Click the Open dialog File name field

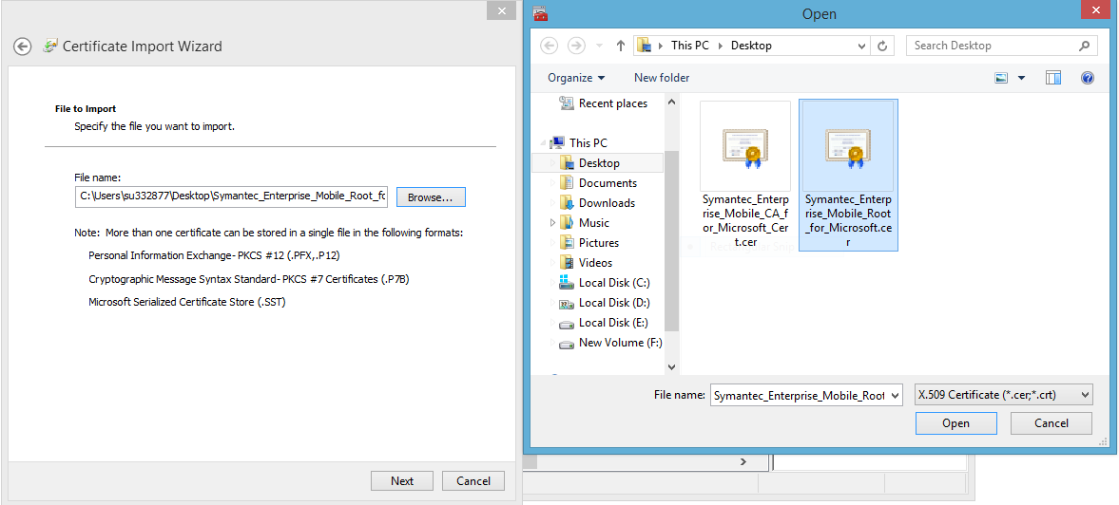pos(806,395)
